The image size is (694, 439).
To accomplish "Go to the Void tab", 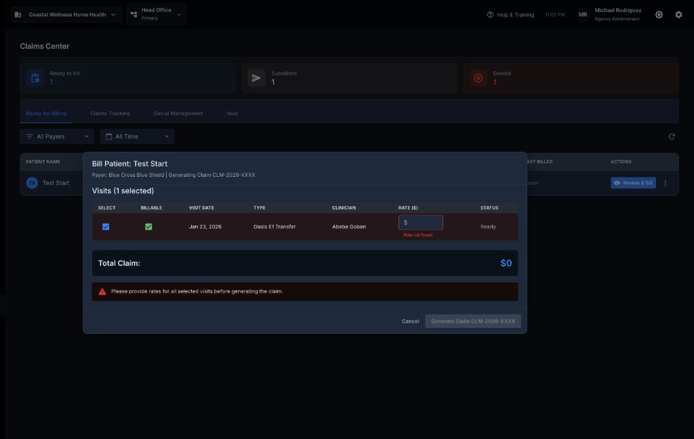I will (232, 113).
